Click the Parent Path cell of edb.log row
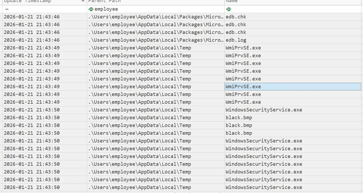This screenshot has height=193, width=363. (156, 40)
